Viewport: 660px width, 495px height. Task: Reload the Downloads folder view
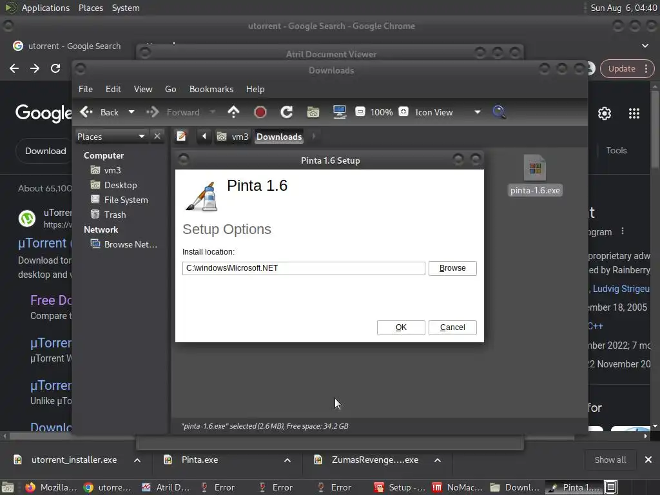[x=287, y=112]
